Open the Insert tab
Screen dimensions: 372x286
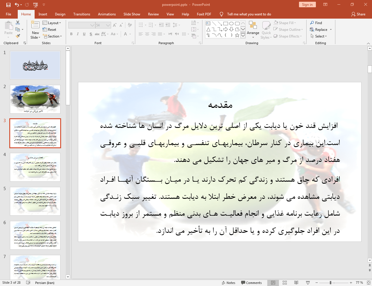43,14
